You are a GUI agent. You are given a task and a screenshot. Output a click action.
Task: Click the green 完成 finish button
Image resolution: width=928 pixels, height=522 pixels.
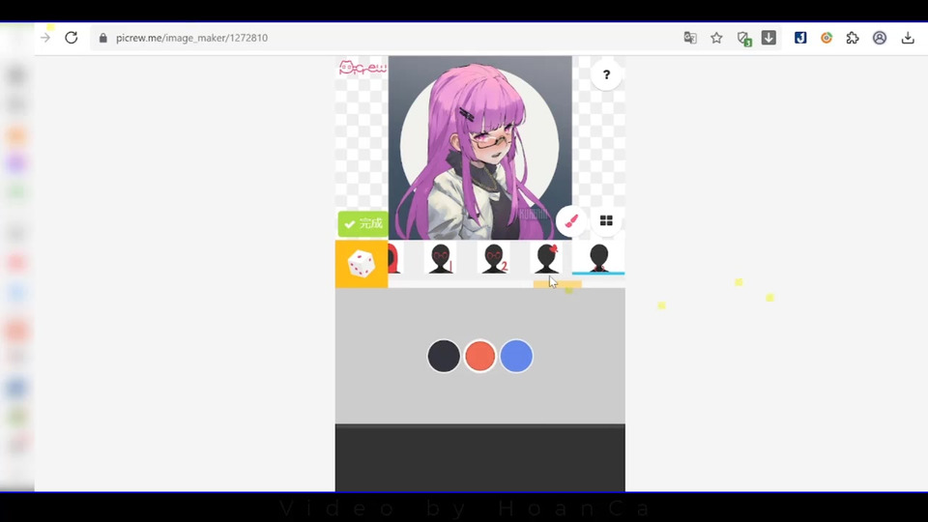(362, 223)
